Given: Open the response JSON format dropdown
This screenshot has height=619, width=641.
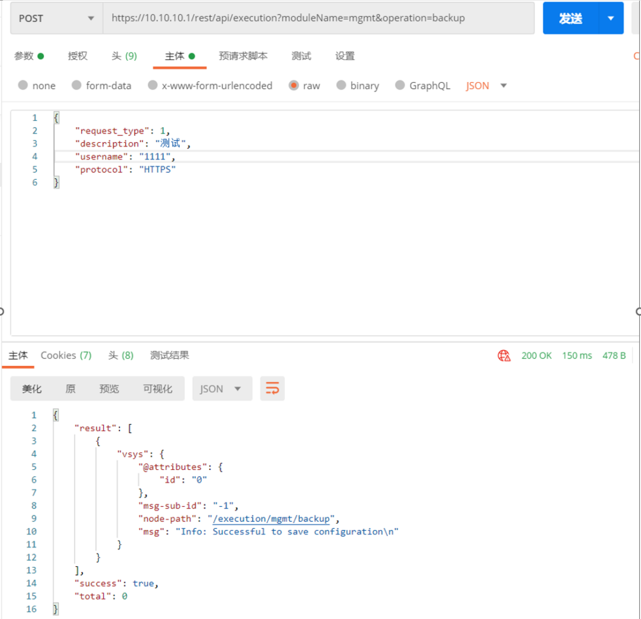Looking at the screenshot, I should click(x=222, y=388).
